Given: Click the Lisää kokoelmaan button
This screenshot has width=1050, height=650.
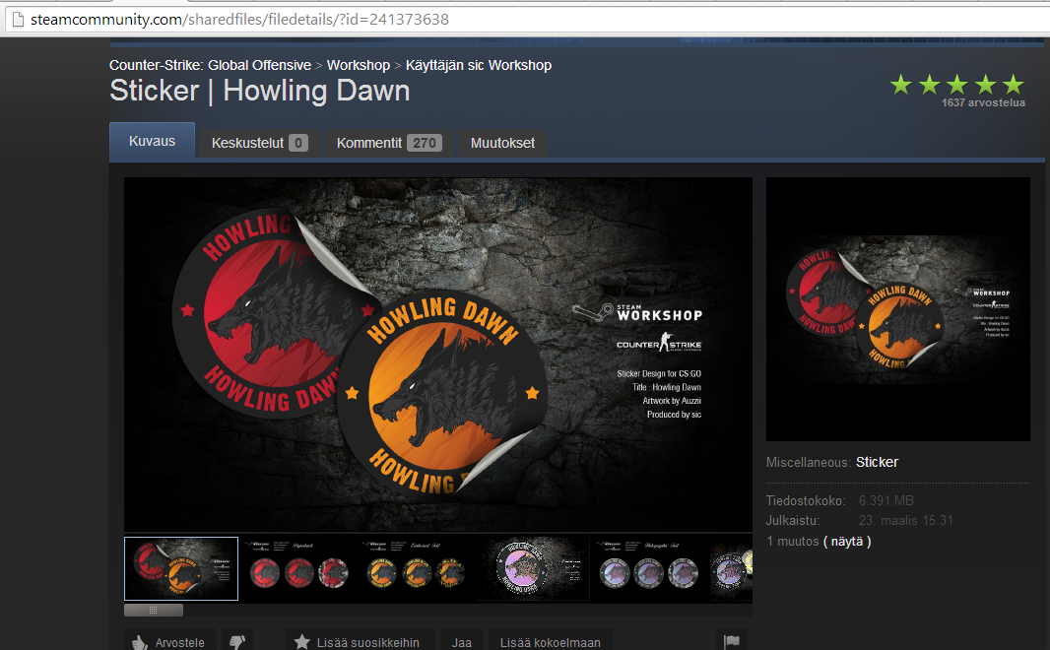Looking at the screenshot, I should point(549,641).
